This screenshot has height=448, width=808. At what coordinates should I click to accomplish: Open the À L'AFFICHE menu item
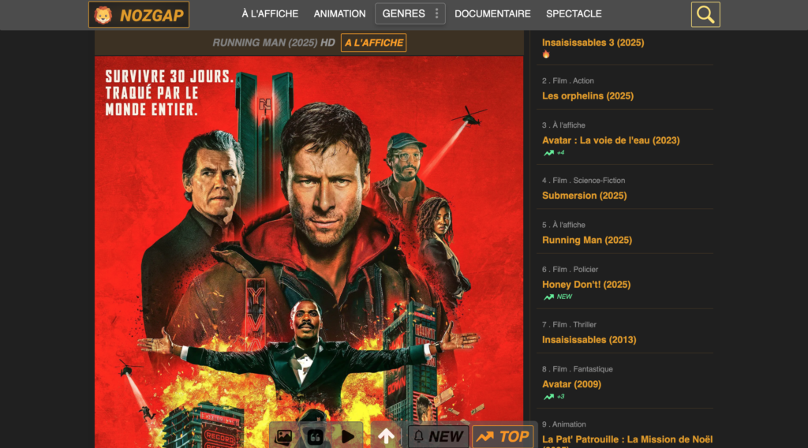click(x=270, y=13)
